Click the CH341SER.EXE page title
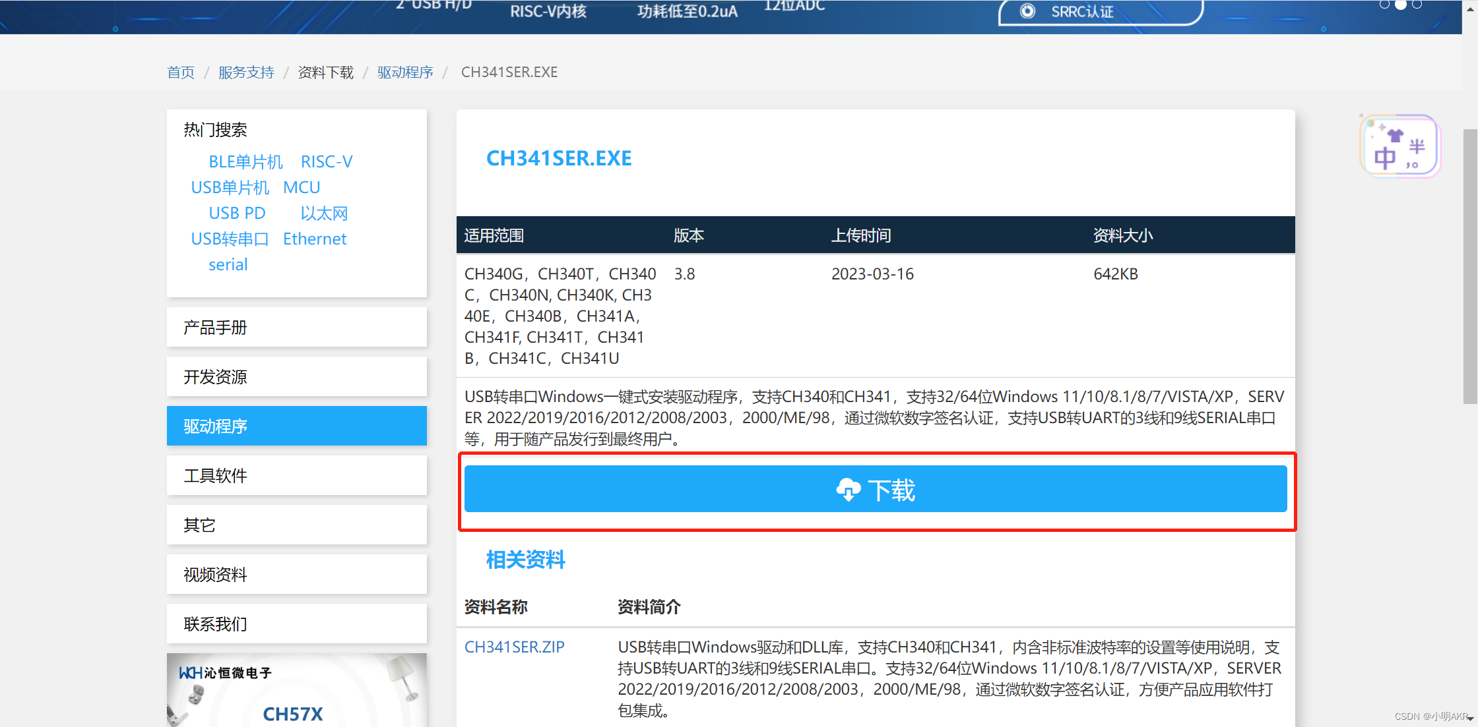 pos(559,158)
